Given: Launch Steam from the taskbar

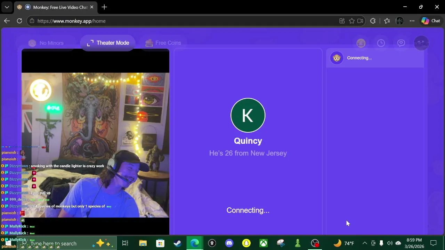Looking at the screenshot, I should coord(177,243).
